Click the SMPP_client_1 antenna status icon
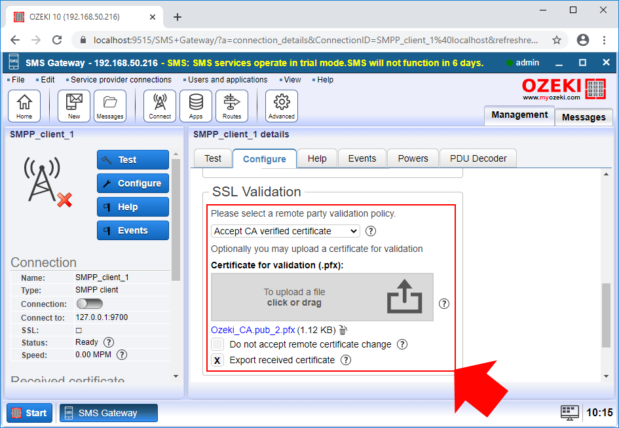Image resolution: width=619 pixels, height=428 pixels. (x=47, y=181)
